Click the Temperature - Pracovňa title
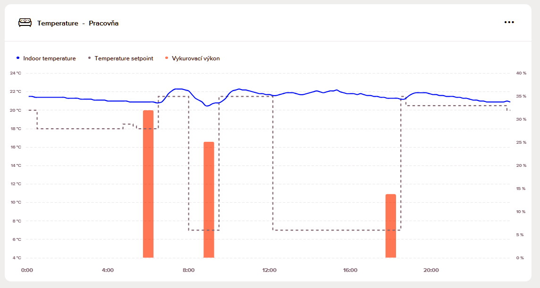The image size is (540, 288). coord(78,23)
